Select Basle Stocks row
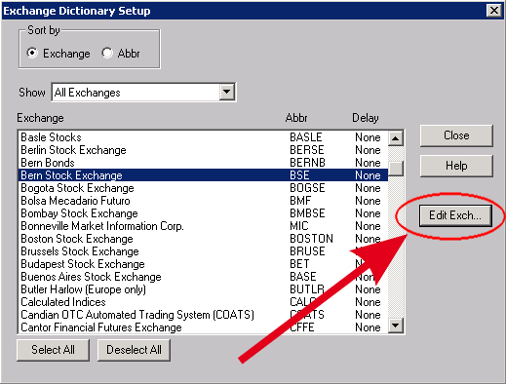 tap(204, 137)
